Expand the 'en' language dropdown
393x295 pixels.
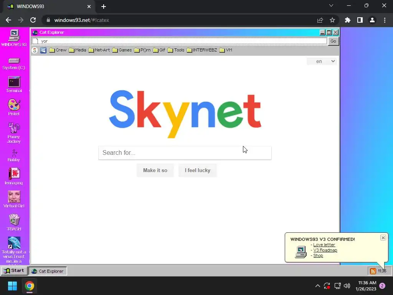coord(322,61)
